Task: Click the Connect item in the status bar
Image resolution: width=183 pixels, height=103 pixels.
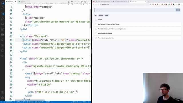Action: [30, 102]
